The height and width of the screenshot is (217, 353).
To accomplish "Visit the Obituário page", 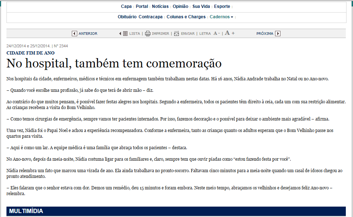I will 127,17.
